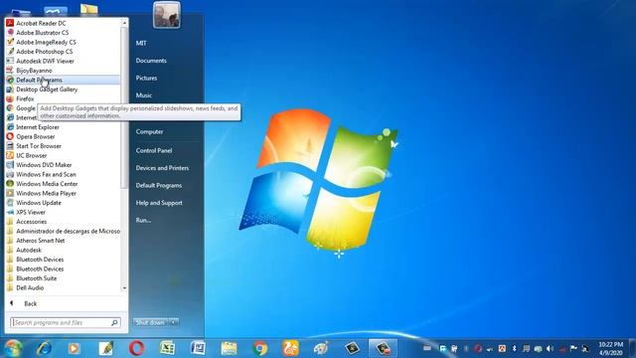Open UC Browser from the taskbar
The width and height of the screenshot is (636, 358).
(x=290, y=348)
